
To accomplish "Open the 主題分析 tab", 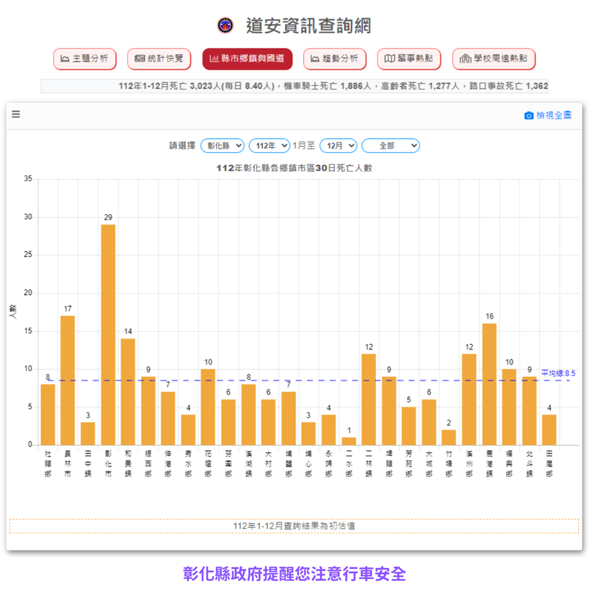I will (85, 59).
